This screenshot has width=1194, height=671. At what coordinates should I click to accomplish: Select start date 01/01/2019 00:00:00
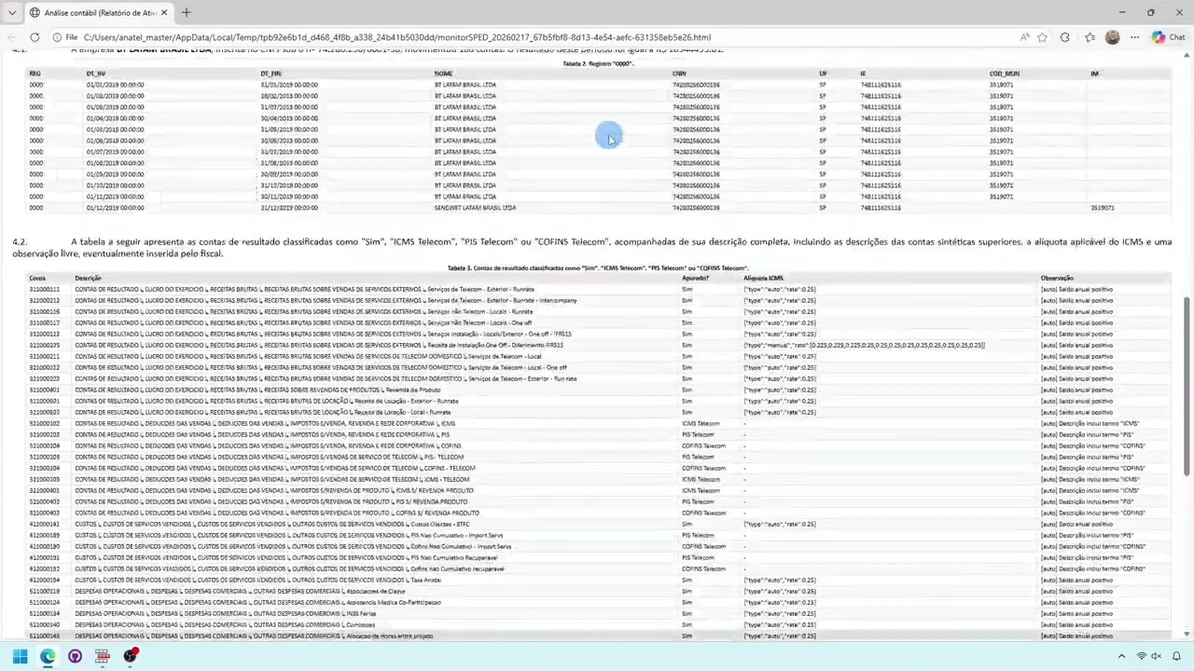click(x=115, y=85)
